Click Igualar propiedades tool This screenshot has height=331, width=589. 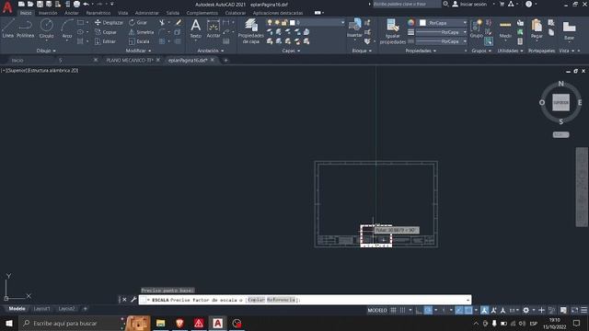point(393,31)
